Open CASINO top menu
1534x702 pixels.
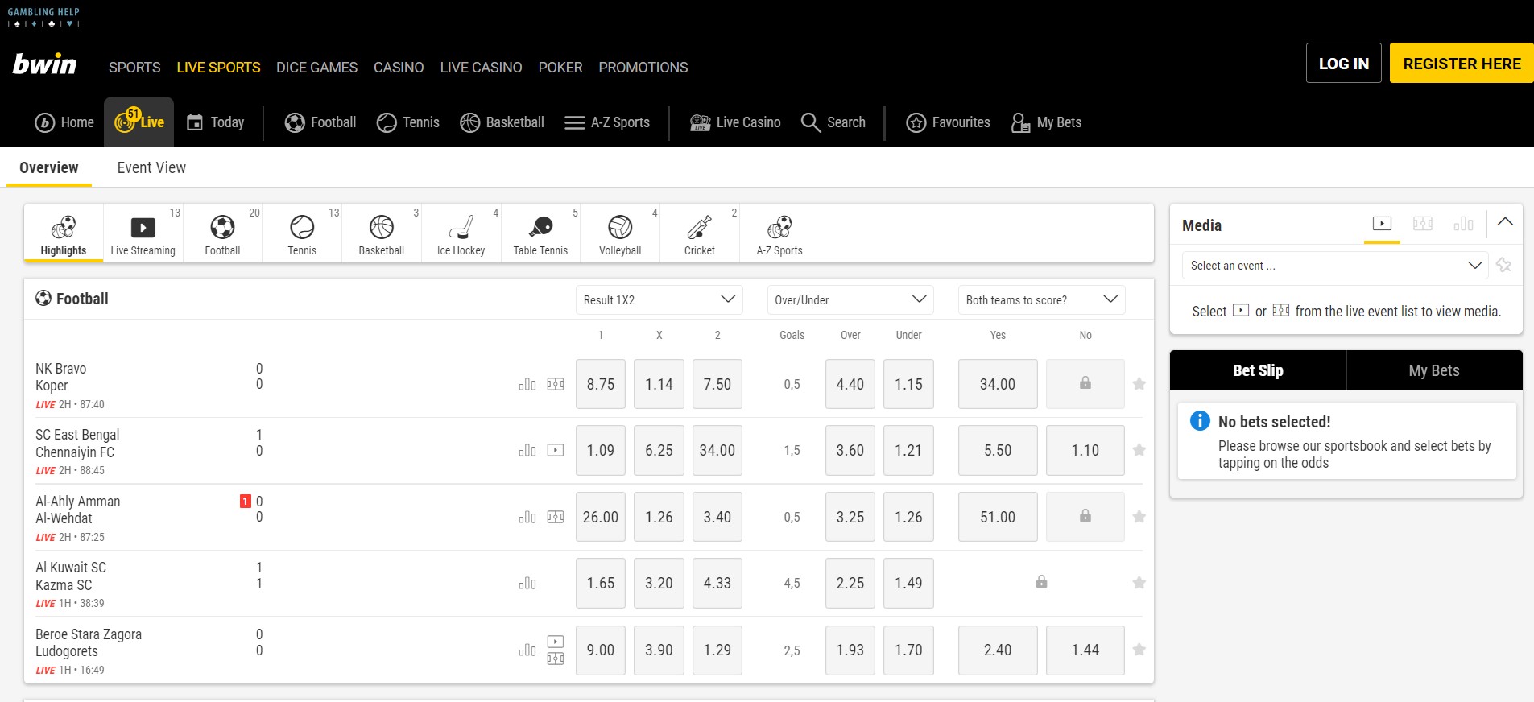point(399,68)
